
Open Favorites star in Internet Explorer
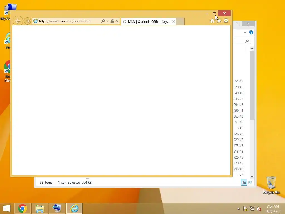(x=219, y=21)
